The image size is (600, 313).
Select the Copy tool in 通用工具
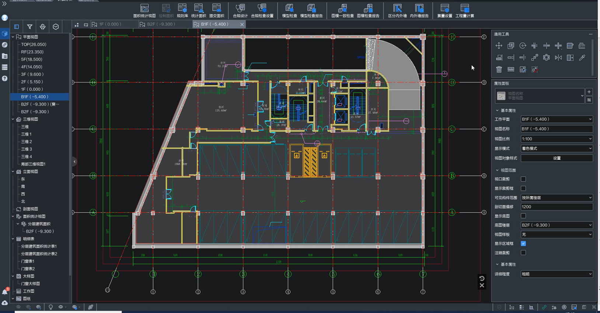pos(511,46)
